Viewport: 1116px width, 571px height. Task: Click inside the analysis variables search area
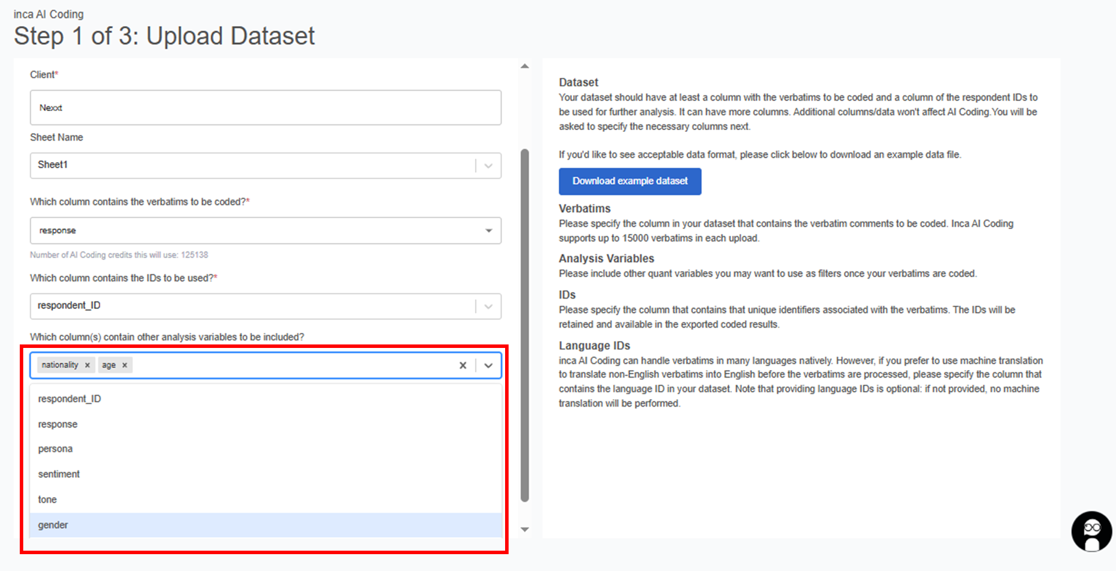(x=291, y=365)
